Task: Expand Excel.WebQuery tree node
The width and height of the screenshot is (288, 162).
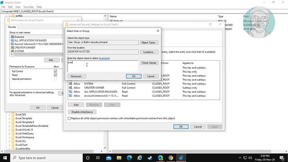Action: pos(9,134)
